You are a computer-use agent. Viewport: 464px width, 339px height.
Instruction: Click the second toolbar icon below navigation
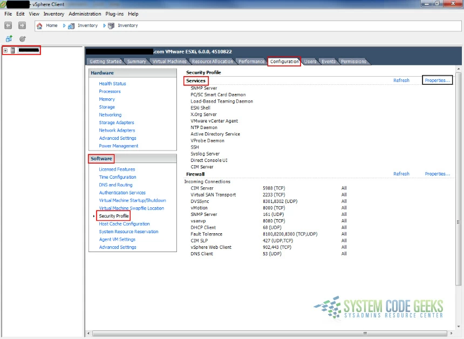click(x=23, y=38)
